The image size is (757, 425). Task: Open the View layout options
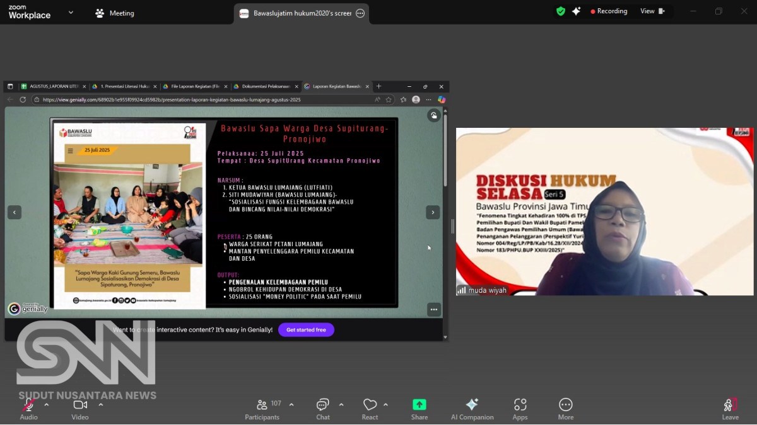coord(652,11)
